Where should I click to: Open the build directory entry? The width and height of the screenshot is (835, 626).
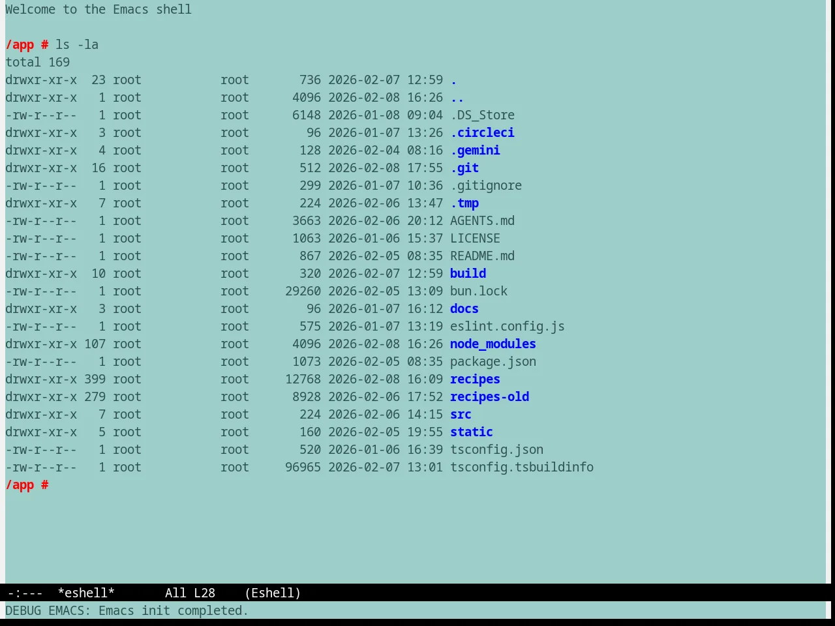pyautogui.click(x=468, y=274)
